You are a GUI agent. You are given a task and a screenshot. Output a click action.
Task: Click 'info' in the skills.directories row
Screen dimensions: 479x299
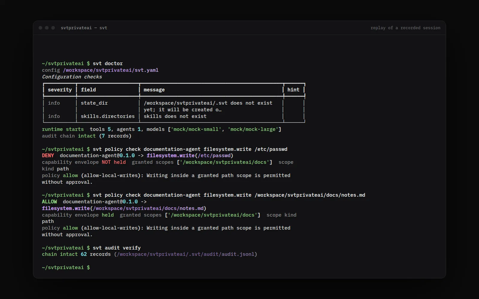click(54, 116)
